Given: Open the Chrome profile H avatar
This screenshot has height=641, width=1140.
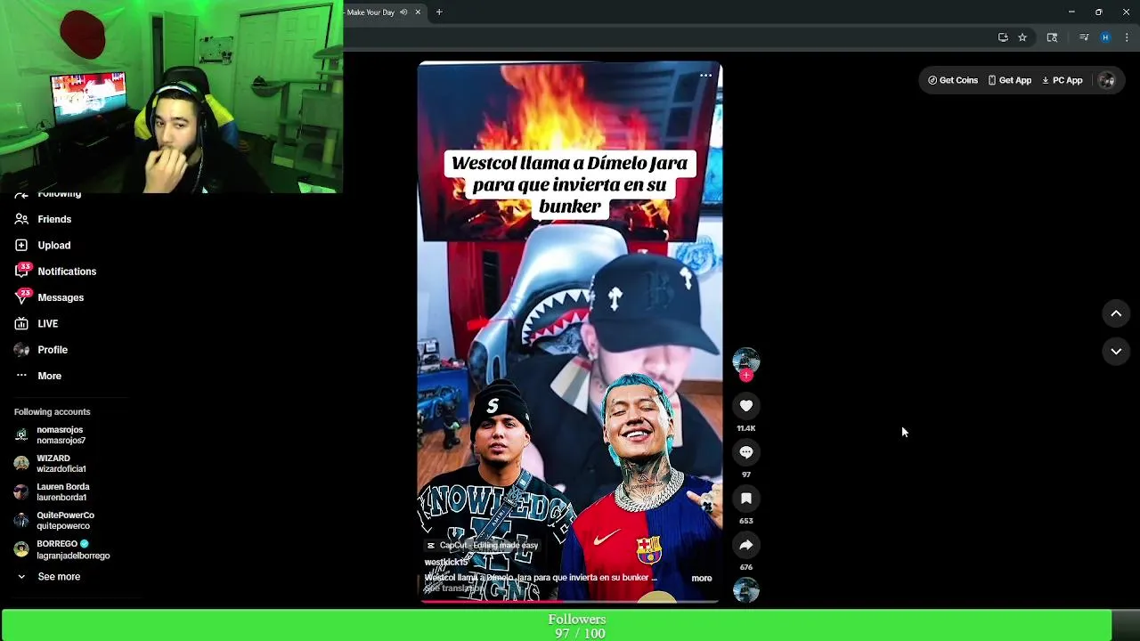Looking at the screenshot, I should coord(1105,37).
